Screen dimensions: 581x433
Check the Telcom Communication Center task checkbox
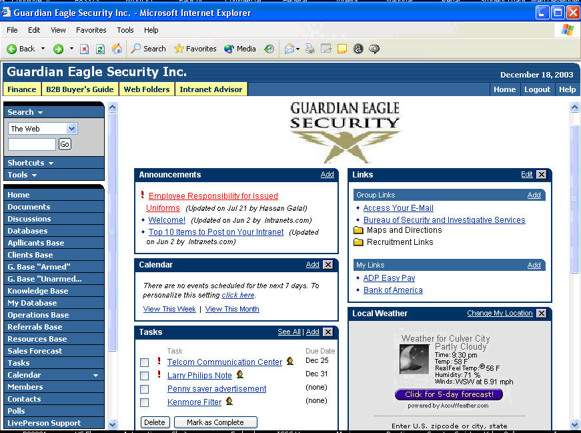144,362
